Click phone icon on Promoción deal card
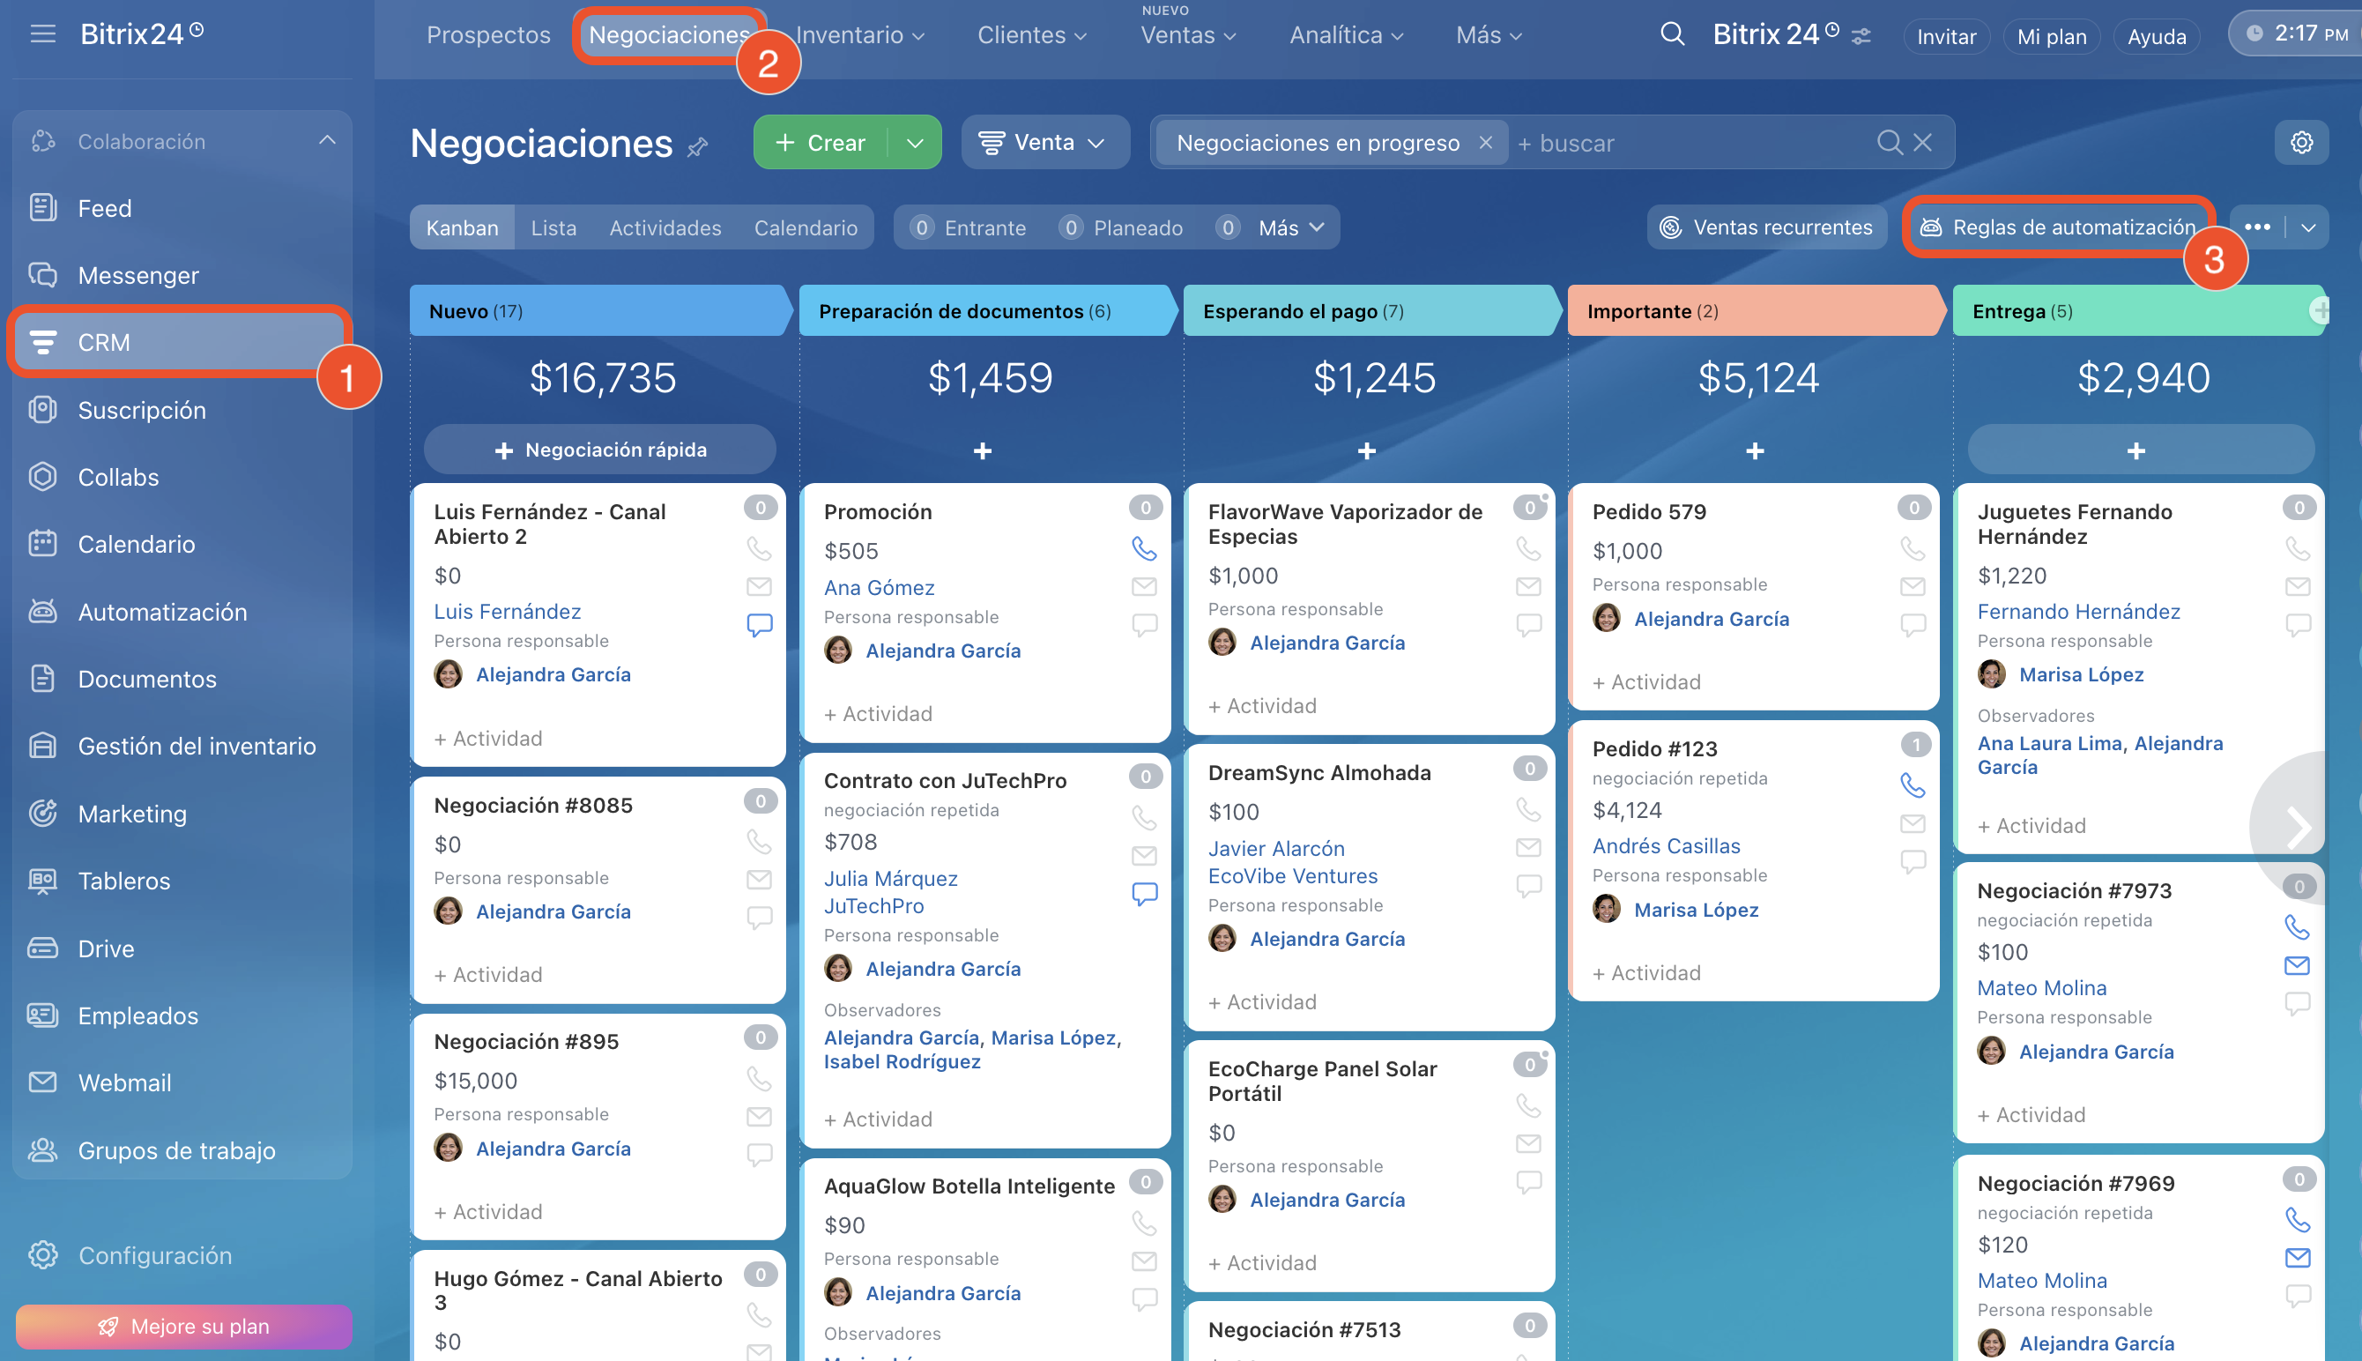This screenshot has height=1361, width=2362. click(x=1144, y=547)
